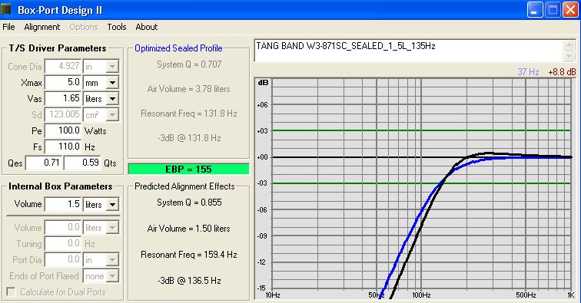
Task: Click the 100Hz axis label on the graph
Action: 421,295
